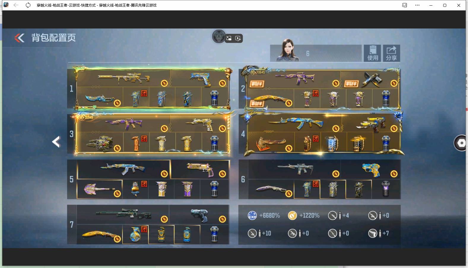Select the AK rifle in backpack 5
Viewport: 468px width, 268px height.
point(123,169)
